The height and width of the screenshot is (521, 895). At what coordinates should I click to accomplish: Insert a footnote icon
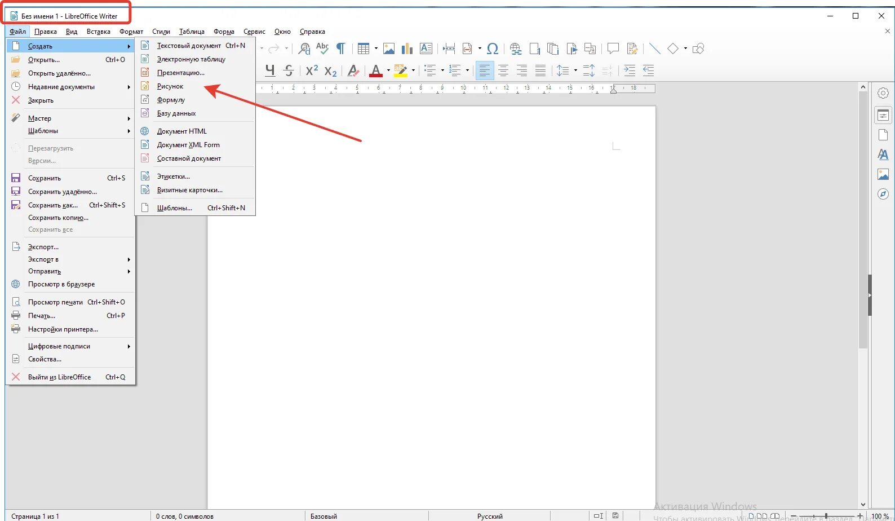click(x=534, y=48)
